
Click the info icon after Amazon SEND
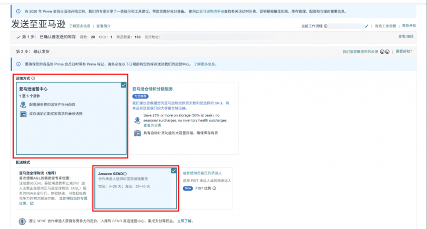125,174
